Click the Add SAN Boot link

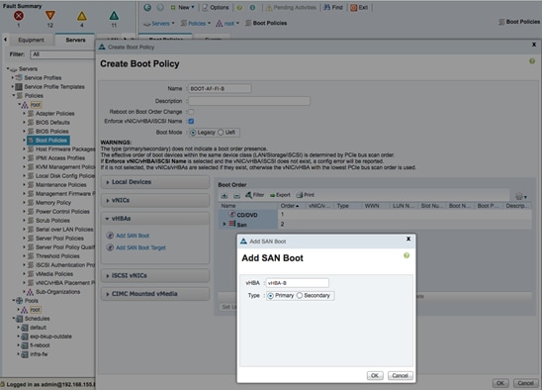point(133,236)
